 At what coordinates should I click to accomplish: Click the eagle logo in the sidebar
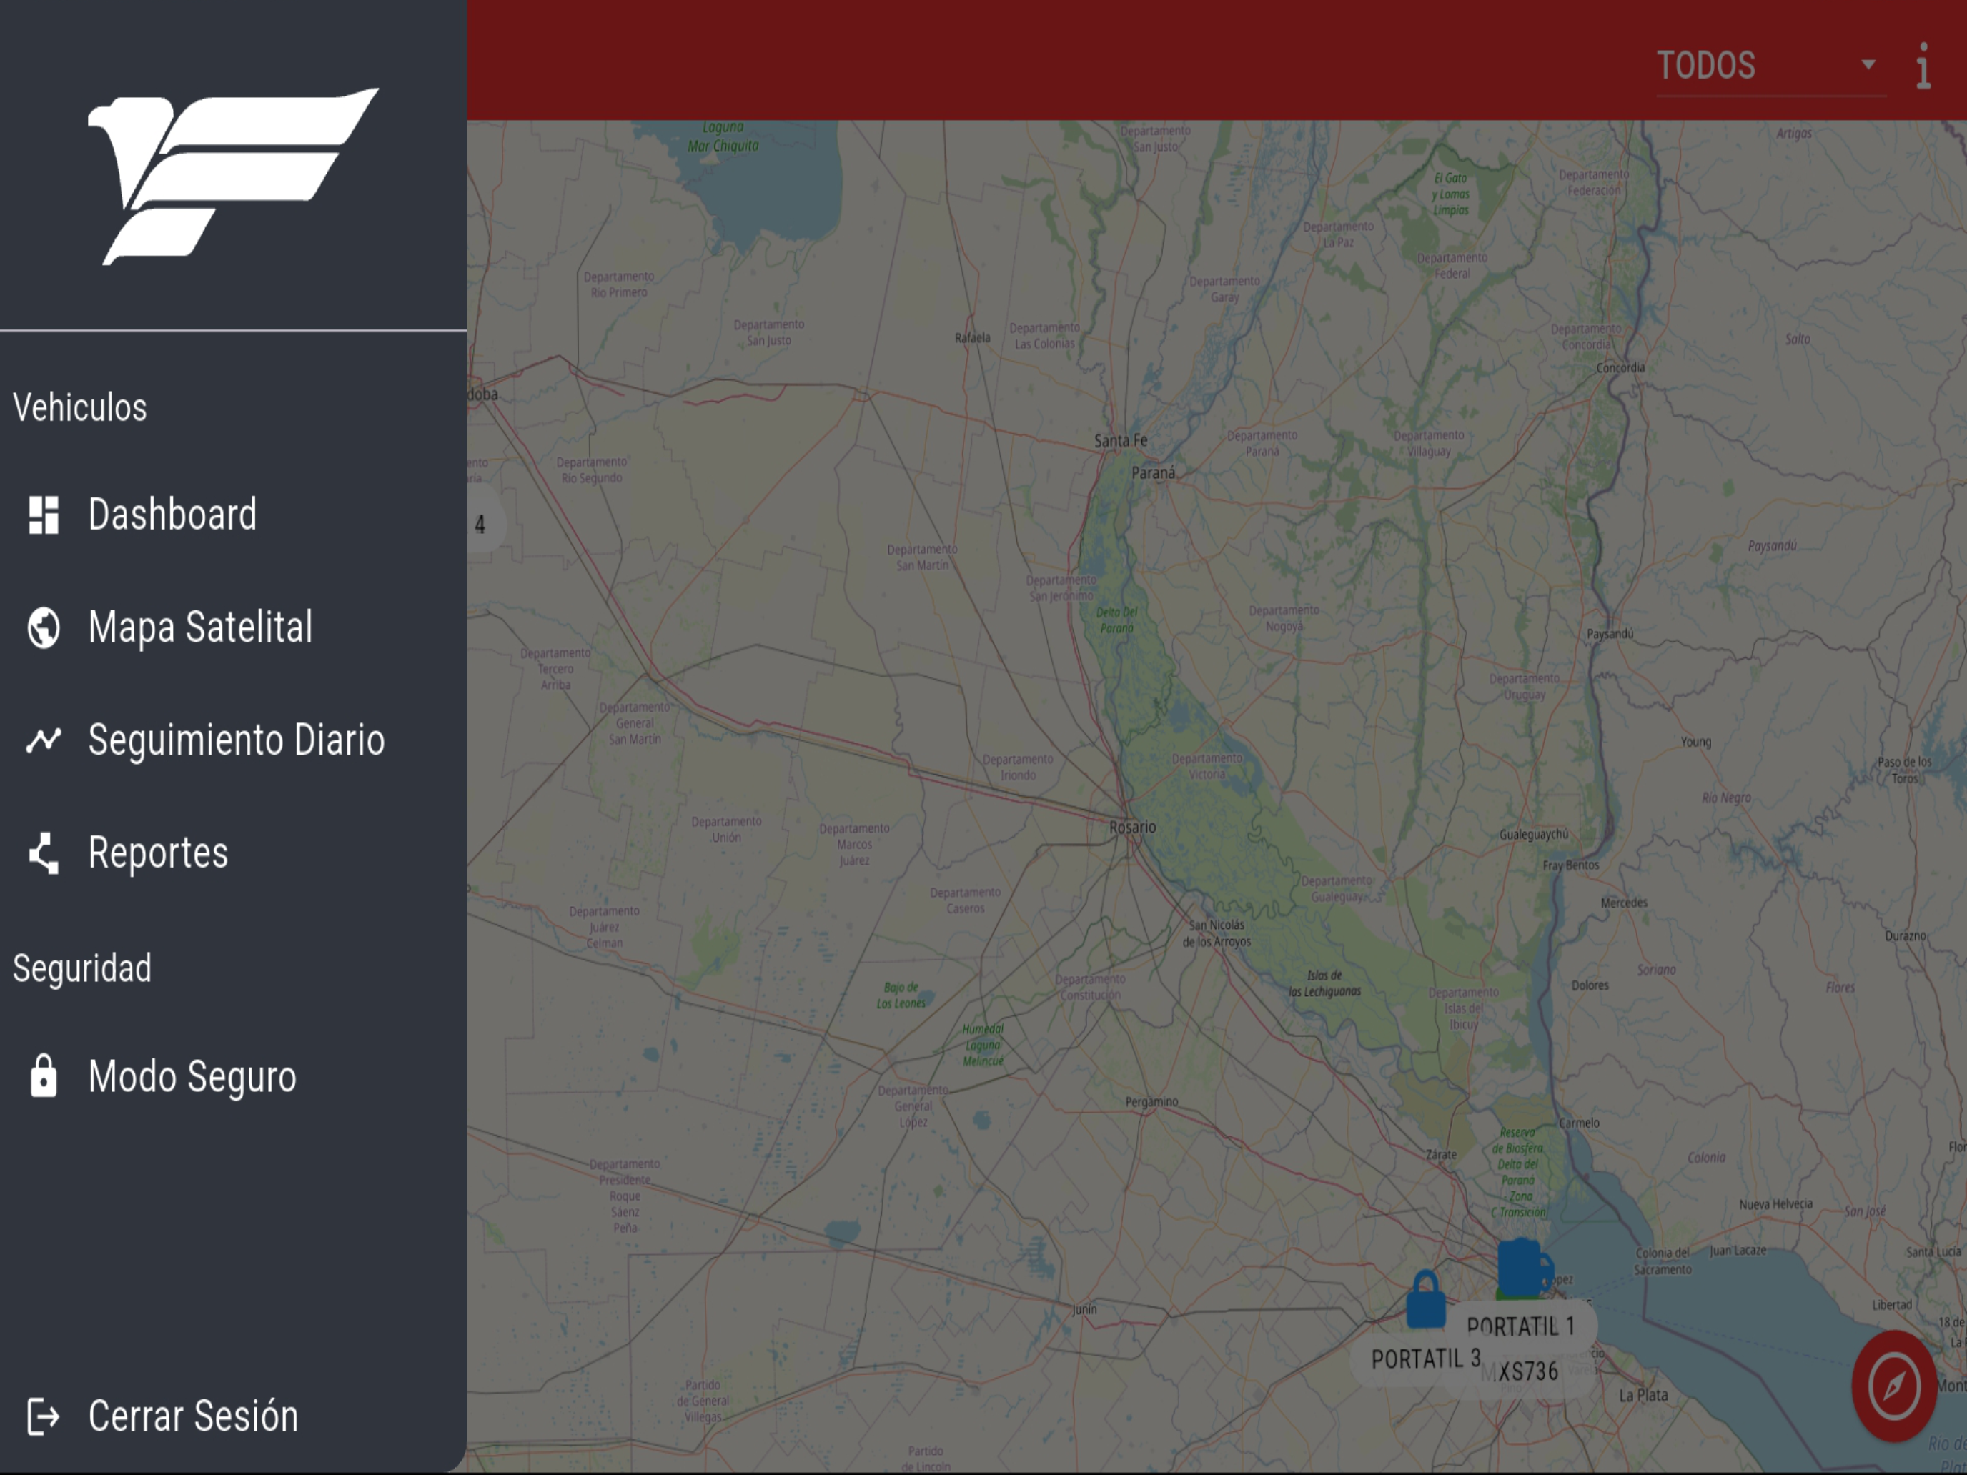pos(233,176)
